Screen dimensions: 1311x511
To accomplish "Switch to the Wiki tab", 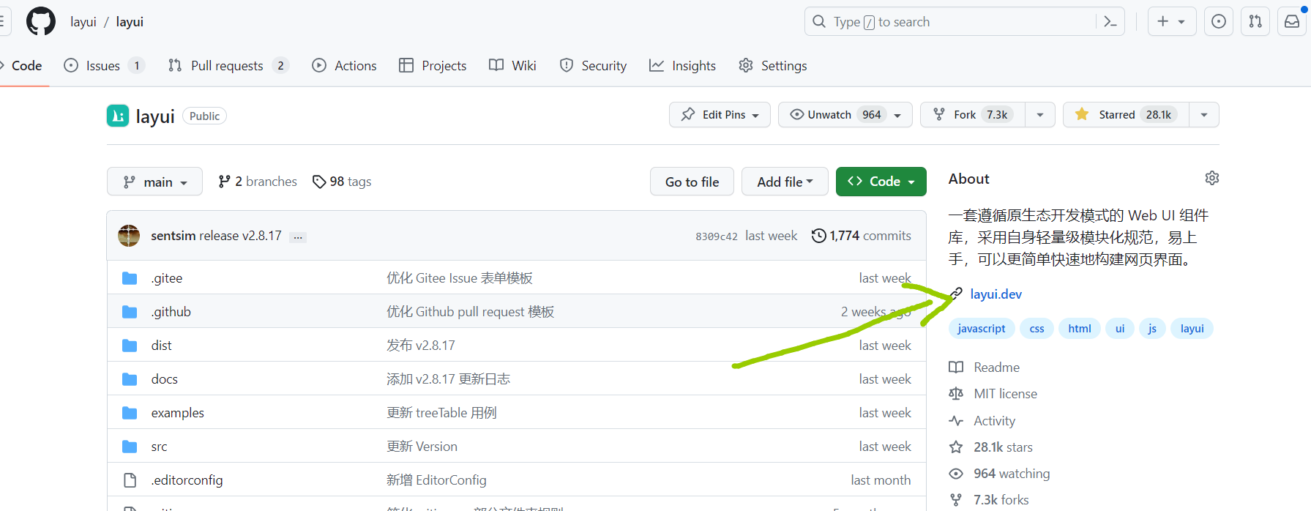I will [512, 66].
